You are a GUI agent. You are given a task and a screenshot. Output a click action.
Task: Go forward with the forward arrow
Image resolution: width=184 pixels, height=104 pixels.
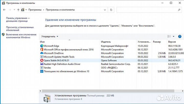click(10, 10)
